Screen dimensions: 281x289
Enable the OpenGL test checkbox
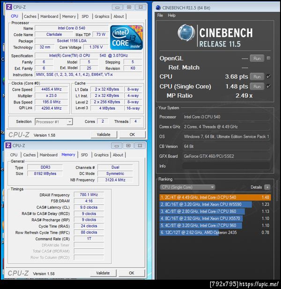click(268, 58)
